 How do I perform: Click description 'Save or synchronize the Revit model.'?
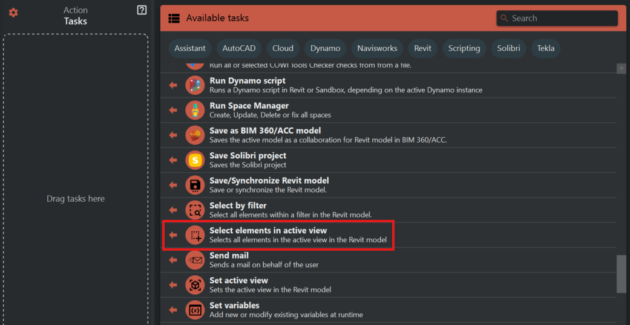(x=269, y=190)
